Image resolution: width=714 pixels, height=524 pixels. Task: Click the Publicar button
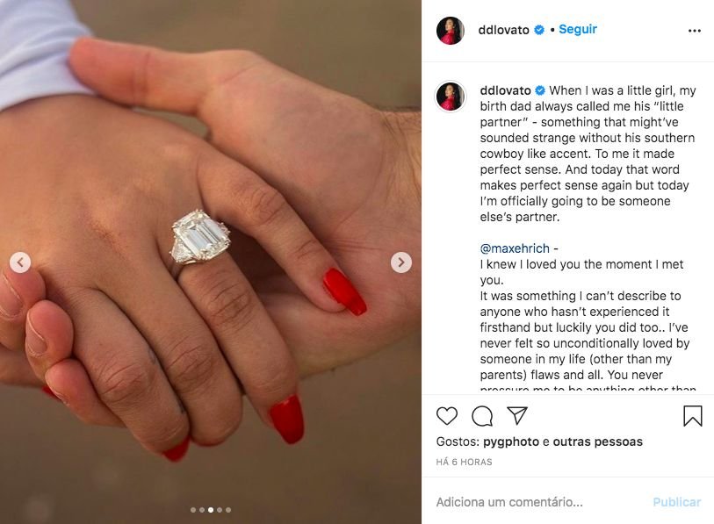tap(676, 502)
